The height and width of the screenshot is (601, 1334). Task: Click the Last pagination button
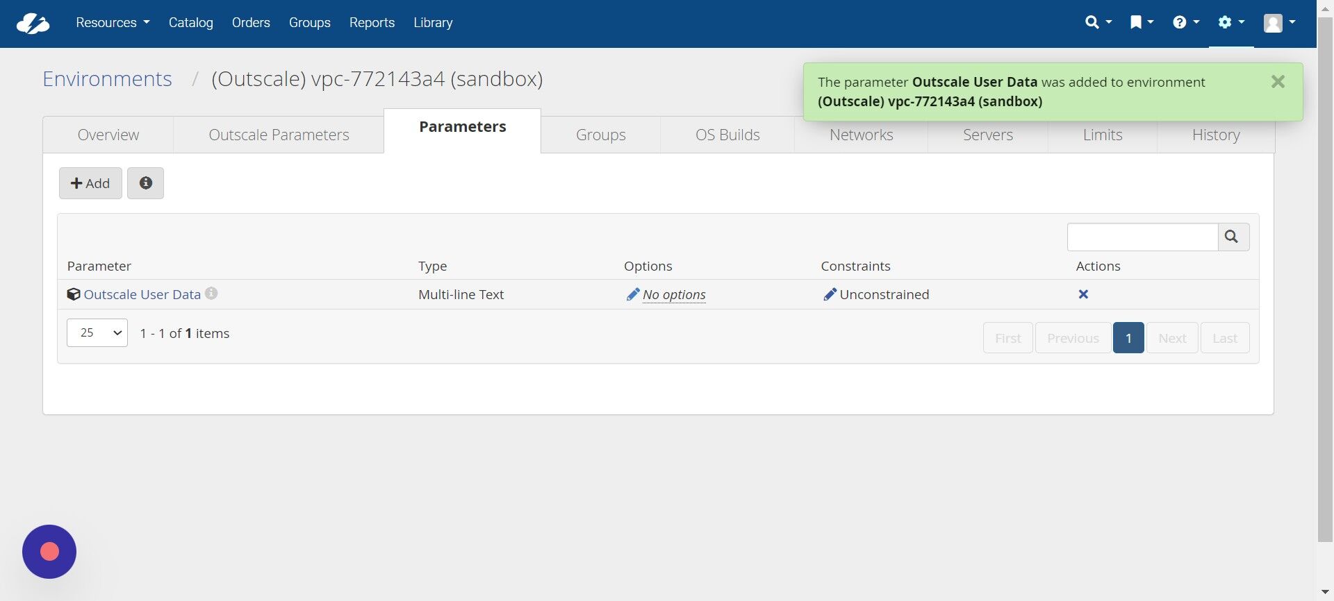(1225, 338)
